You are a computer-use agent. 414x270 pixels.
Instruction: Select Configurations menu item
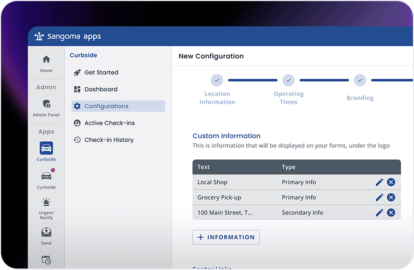click(x=118, y=106)
